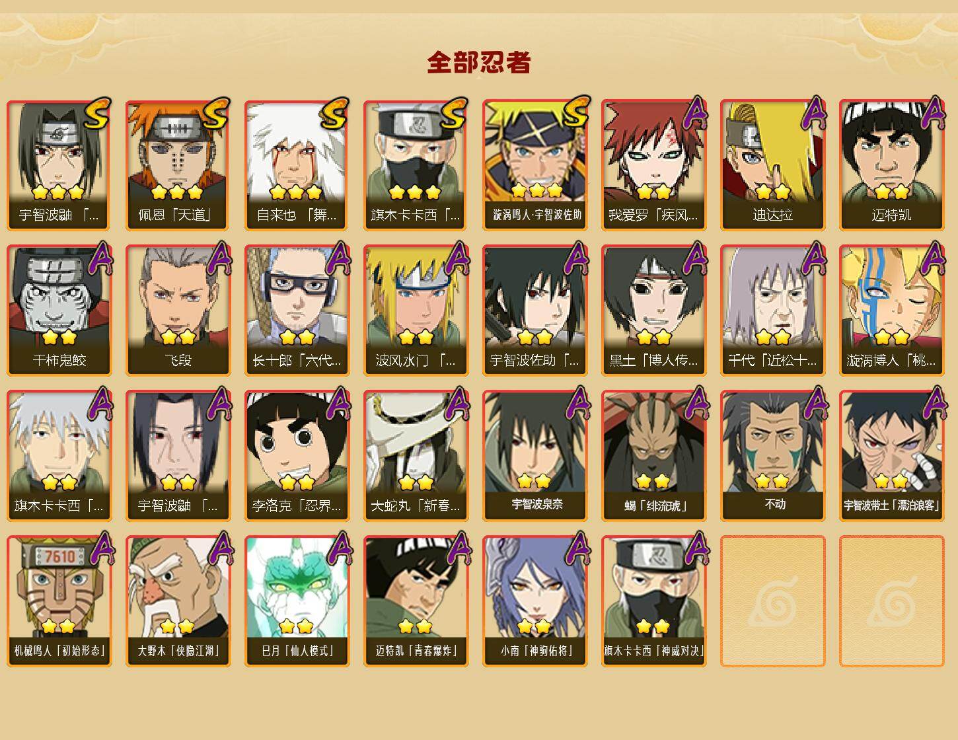Image resolution: width=958 pixels, height=740 pixels.
Task: Open the 旗木卡卡西「神威对决」 card
Action: tap(654, 601)
